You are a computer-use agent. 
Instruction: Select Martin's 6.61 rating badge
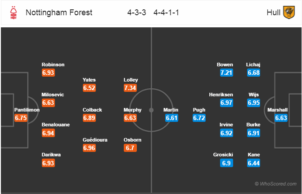(171, 118)
